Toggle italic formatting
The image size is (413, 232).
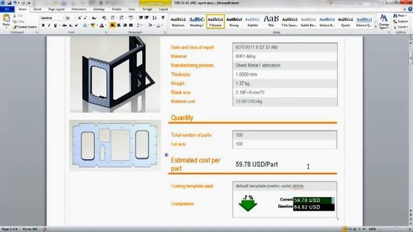tap(49, 26)
